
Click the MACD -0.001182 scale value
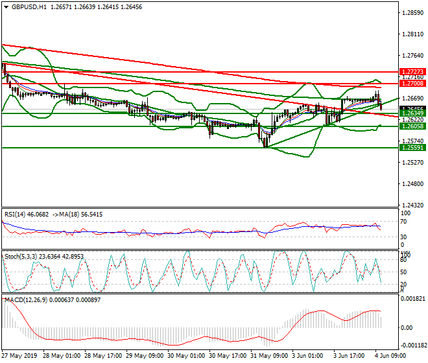[413, 345]
